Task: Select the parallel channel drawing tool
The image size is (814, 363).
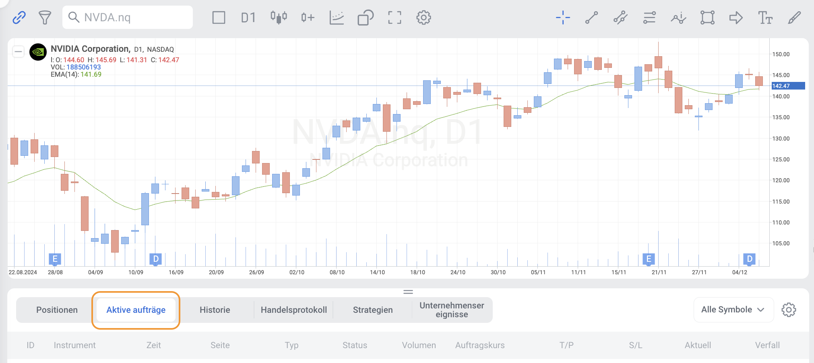Action: [x=620, y=18]
